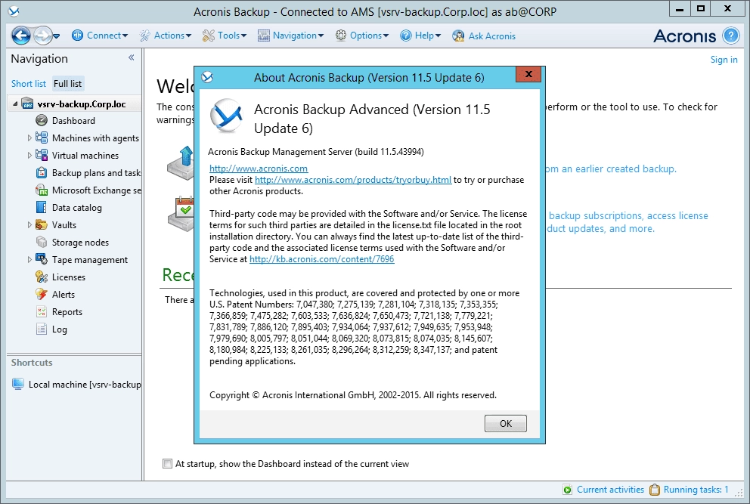Open the Actions menu
This screenshot has height=504, width=750.
(x=166, y=36)
